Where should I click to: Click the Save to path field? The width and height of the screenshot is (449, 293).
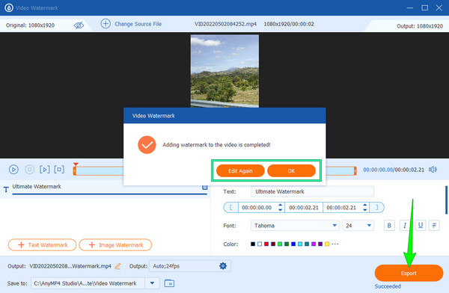[88, 283]
